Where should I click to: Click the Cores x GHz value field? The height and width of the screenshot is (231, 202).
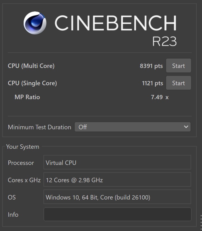point(117,179)
